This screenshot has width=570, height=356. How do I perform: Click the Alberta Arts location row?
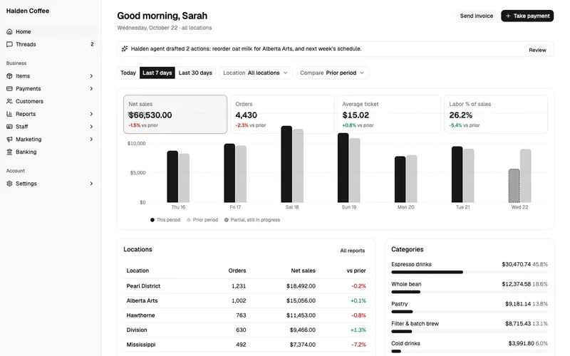click(x=247, y=300)
